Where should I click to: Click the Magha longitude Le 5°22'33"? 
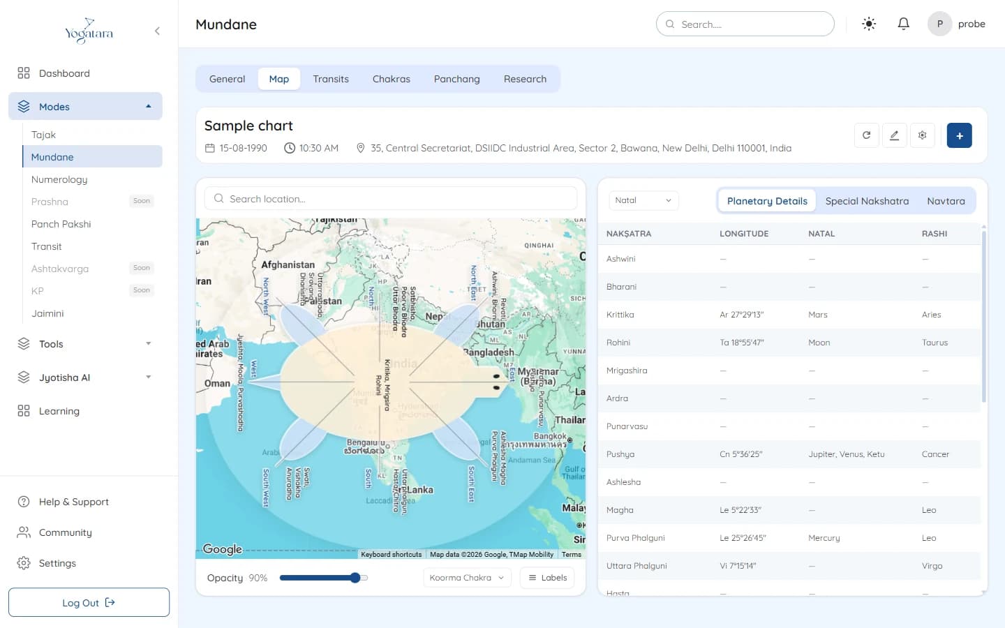point(740,510)
